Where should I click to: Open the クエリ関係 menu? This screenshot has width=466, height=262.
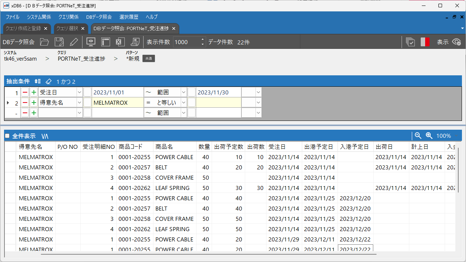point(68,17)
